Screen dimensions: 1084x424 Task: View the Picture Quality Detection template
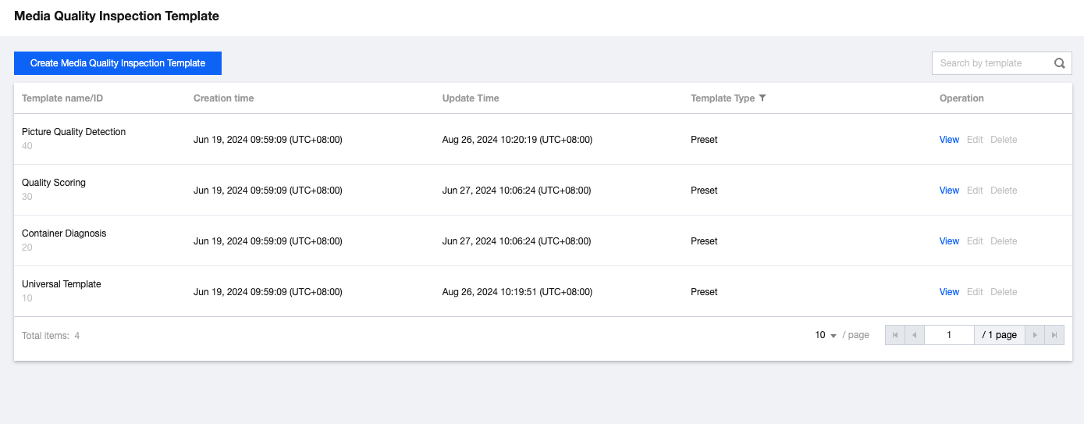(949, 140)
